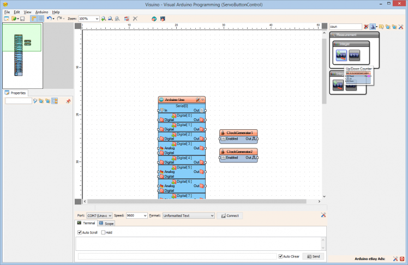This screenshot has height=265, width=408.
Task: Open the Arduino Uno settings tool icon
Action: pos(197,100)
